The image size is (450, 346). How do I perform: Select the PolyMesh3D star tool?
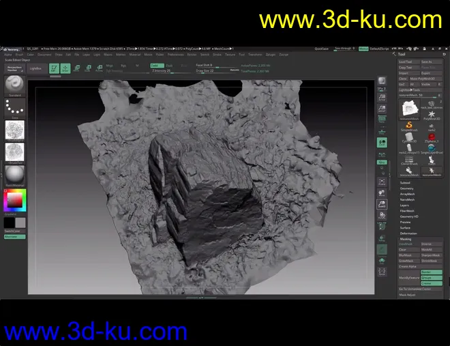pos(432,115)
